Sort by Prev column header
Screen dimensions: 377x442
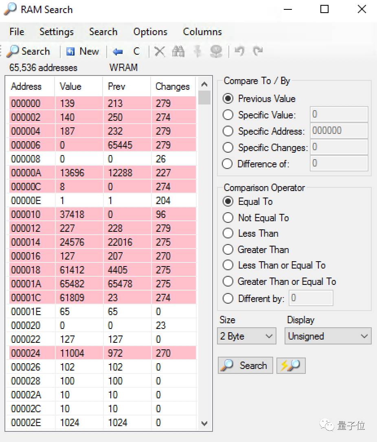pyautogui.click(x=127, y=86)
